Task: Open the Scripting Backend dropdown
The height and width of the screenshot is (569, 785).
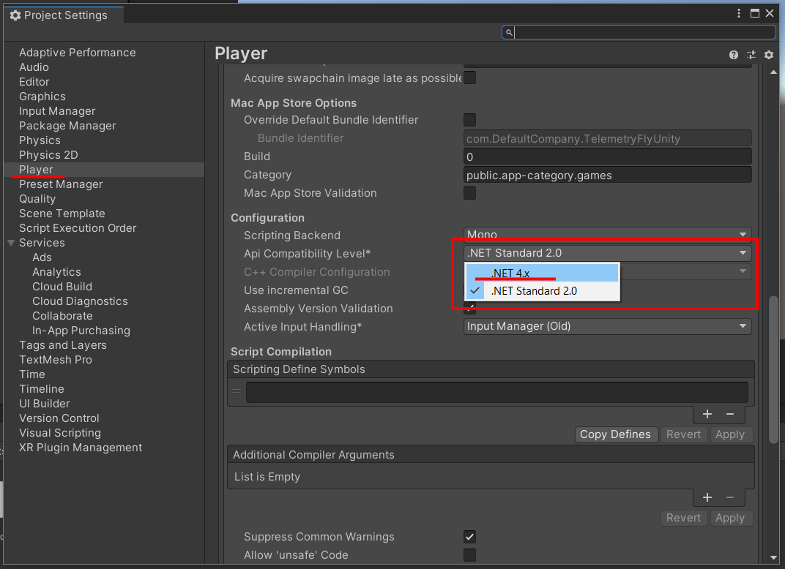Action: (607, 234)
